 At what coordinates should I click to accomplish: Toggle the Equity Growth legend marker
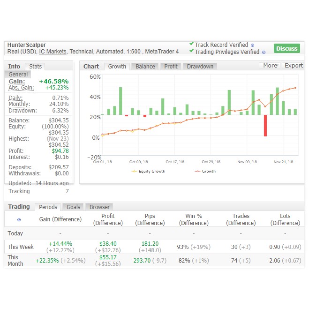click(x=135, y=172)
